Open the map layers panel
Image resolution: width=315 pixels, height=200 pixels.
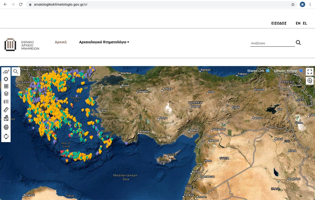click(x=6, y=94)
